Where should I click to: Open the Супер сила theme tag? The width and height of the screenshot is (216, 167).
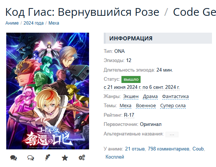[x=173, y=106]
